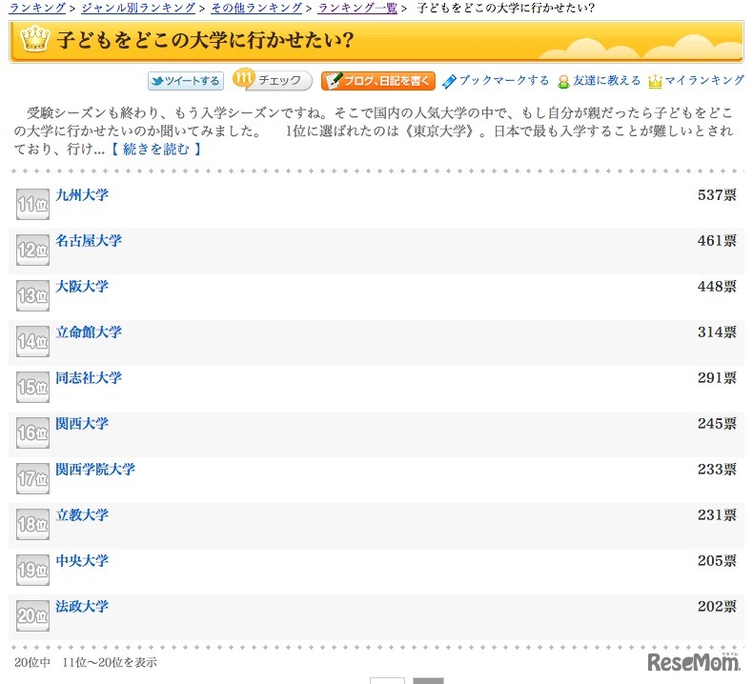Click the 18位 rank badge
Image resolution: width=753 pixels, height=684 pixels.
[x=32, y=524]
